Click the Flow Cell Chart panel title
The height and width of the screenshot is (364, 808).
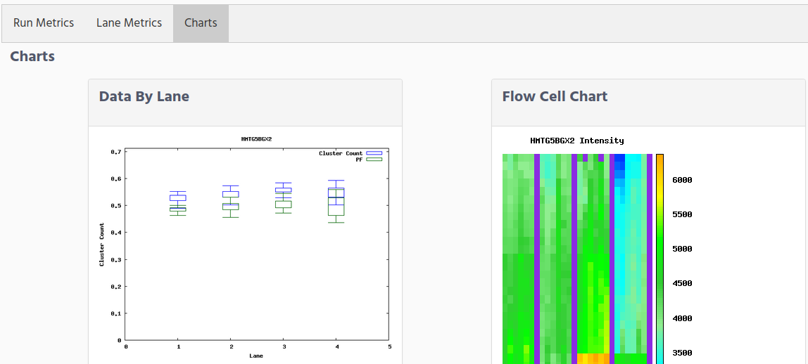pyautogui.click(x=555, y=96)
